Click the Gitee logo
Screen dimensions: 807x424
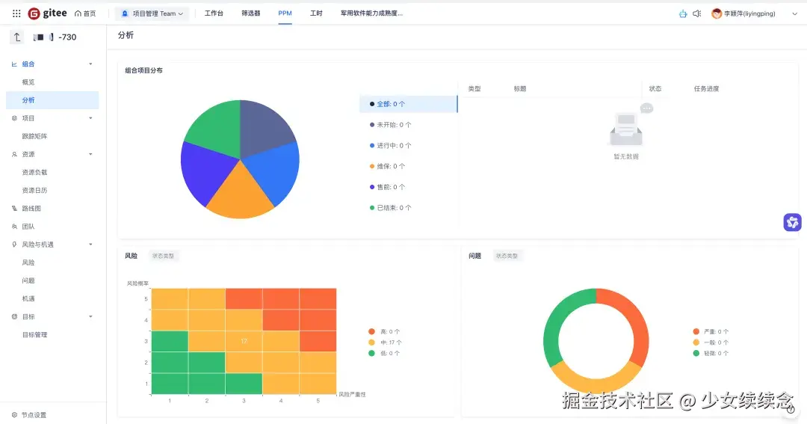(x=47, y=13)
